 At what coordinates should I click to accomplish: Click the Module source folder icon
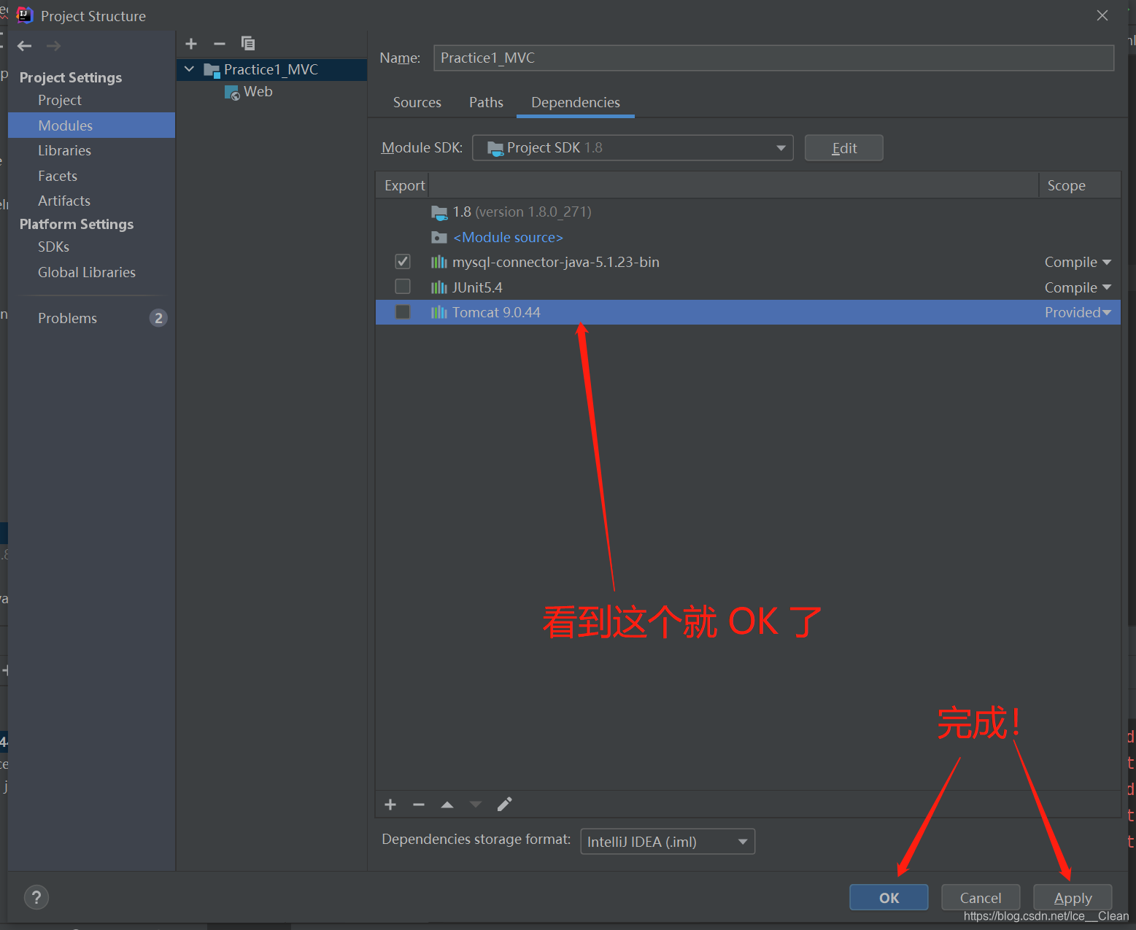438,237
